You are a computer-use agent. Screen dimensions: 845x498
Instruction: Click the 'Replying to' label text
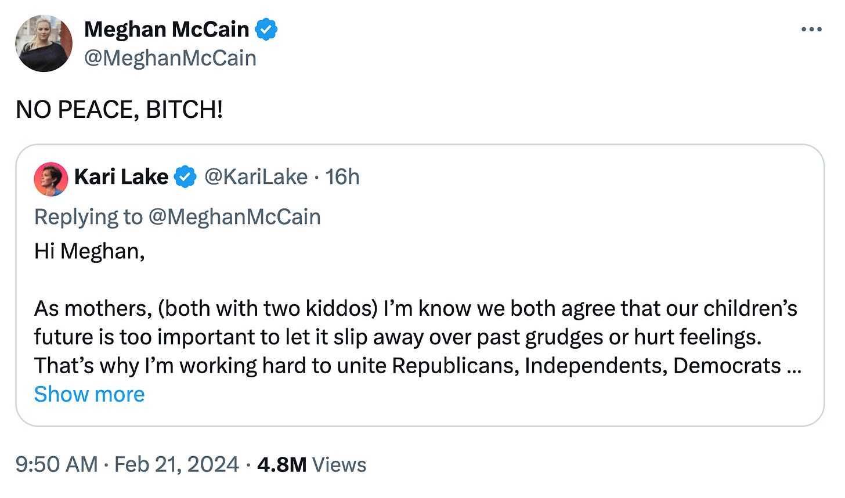[88, 216]
